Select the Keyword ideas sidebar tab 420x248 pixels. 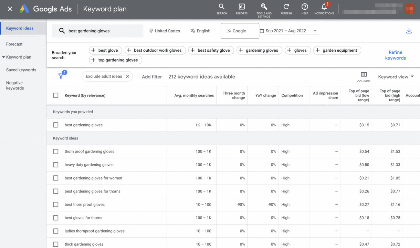pos(23,28)
